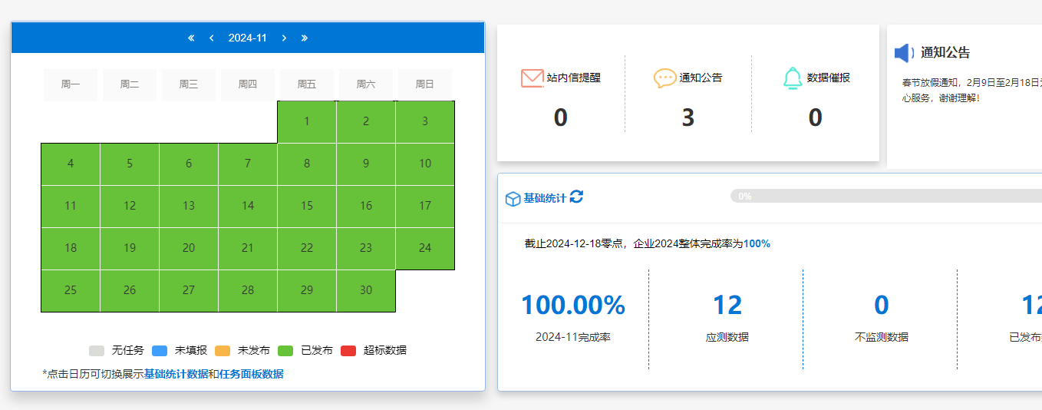Click the envelope icon for 站内信提醒

click(x=532, y=78)
